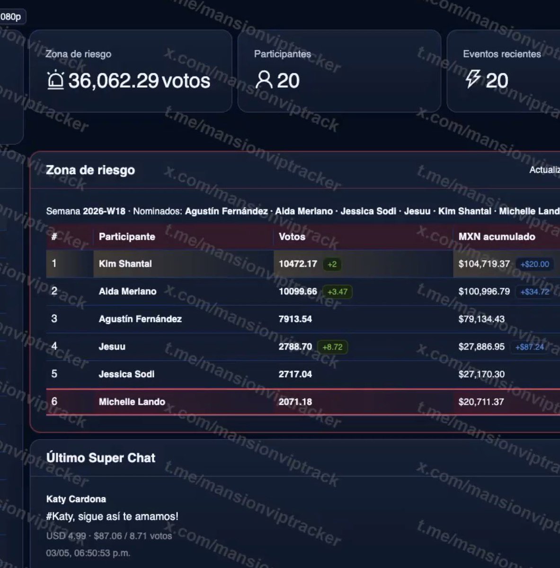Screen dimensions: 560x568
Task: Click the +$87.24 badge
Action: tap(529, 347)
